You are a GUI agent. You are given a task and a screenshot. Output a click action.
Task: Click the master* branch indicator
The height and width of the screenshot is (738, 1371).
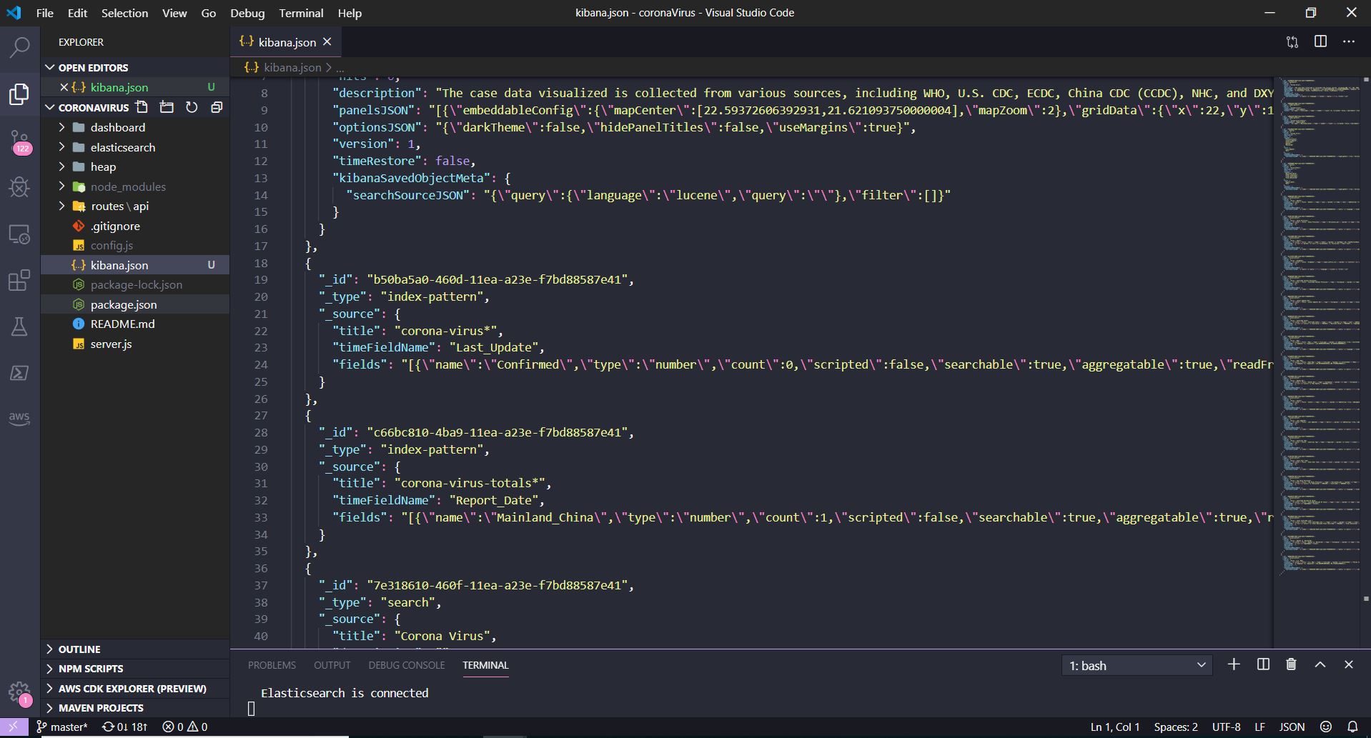pyautogui.click(x=62, y=727)
